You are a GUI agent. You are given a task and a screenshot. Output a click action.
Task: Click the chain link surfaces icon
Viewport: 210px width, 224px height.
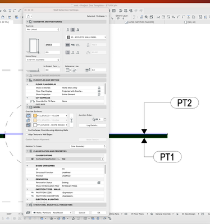pyautogui.click(x=71, y=120)
